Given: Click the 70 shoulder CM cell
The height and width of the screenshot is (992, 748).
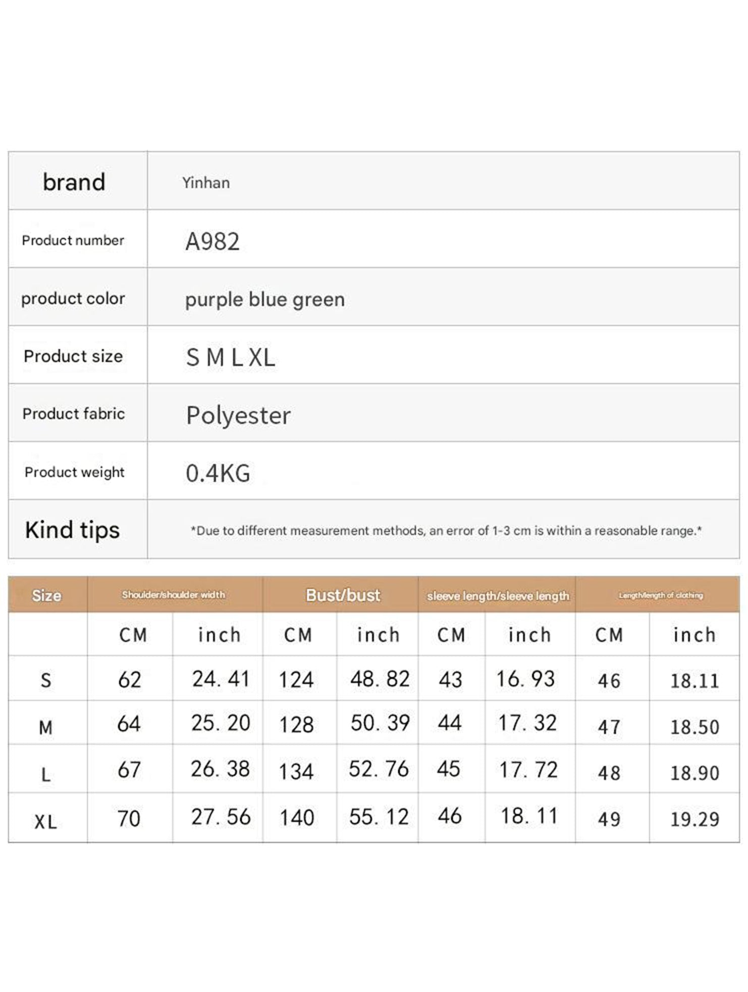Looking at the screenshot, I should click(129, 818).
